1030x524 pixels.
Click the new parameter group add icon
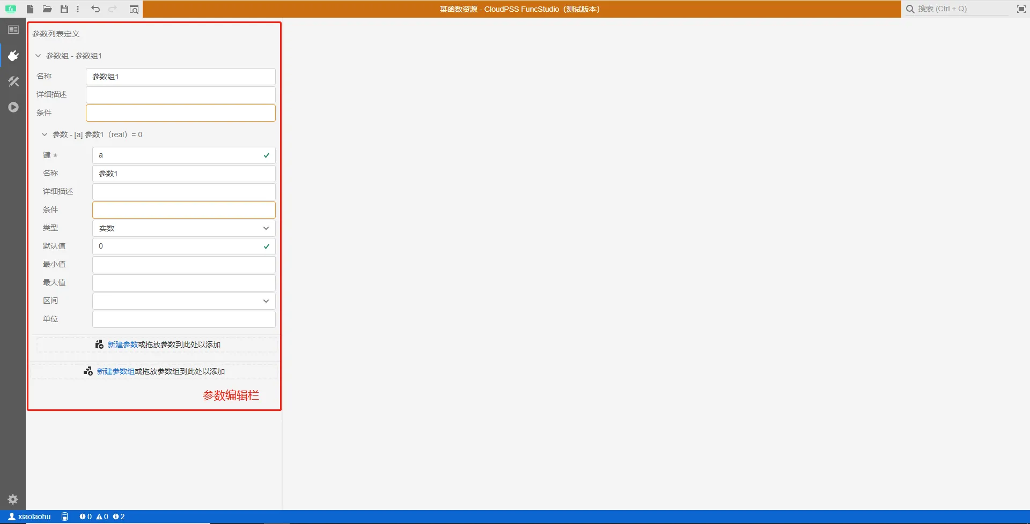89,371
